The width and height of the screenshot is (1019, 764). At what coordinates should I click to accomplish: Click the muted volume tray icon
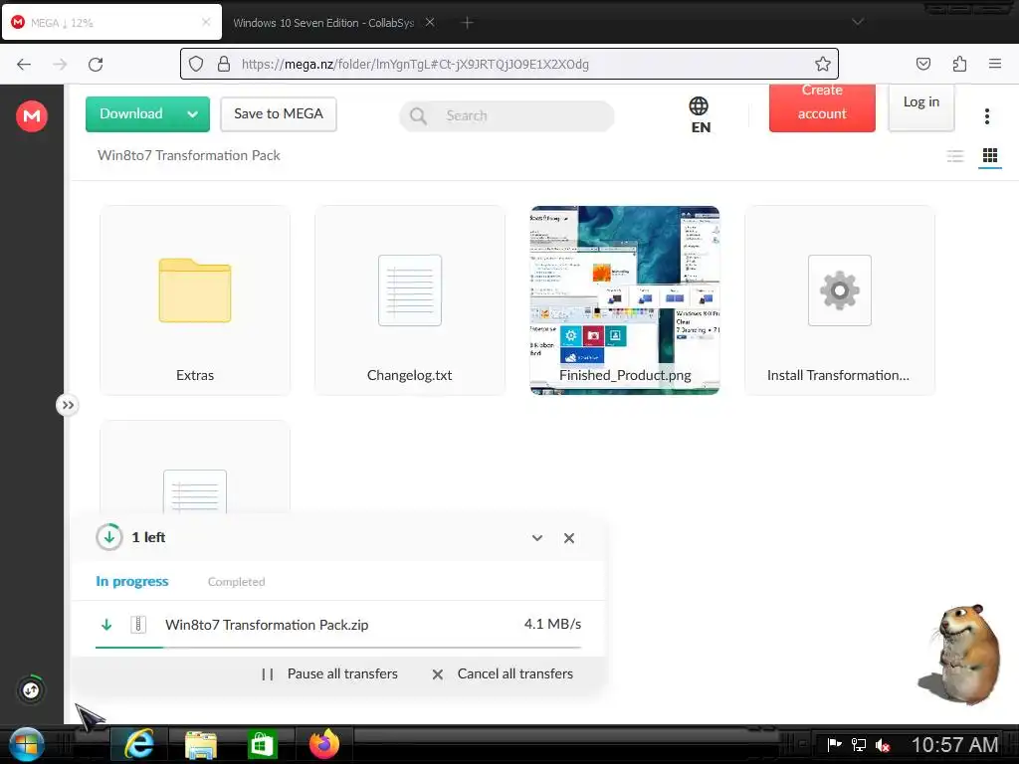click(x=883, y=745)
